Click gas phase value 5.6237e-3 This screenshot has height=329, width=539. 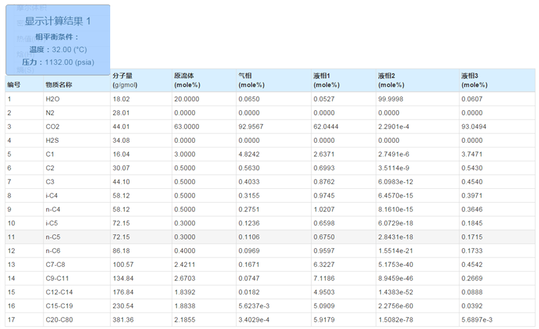coord(254,306)
